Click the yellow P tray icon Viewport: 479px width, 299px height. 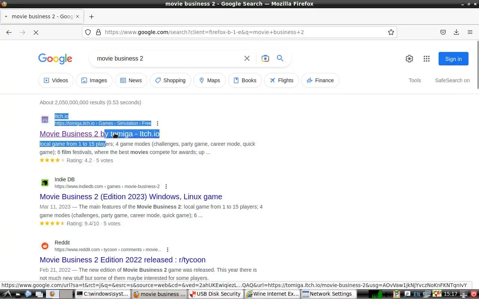click(397, 294)
